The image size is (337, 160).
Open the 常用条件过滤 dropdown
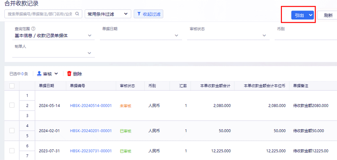tap(108, 14)
